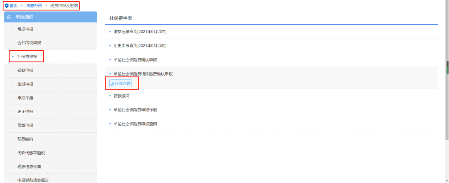Open 申报辅助信息报告 in sidebar

tap(33, 181)
